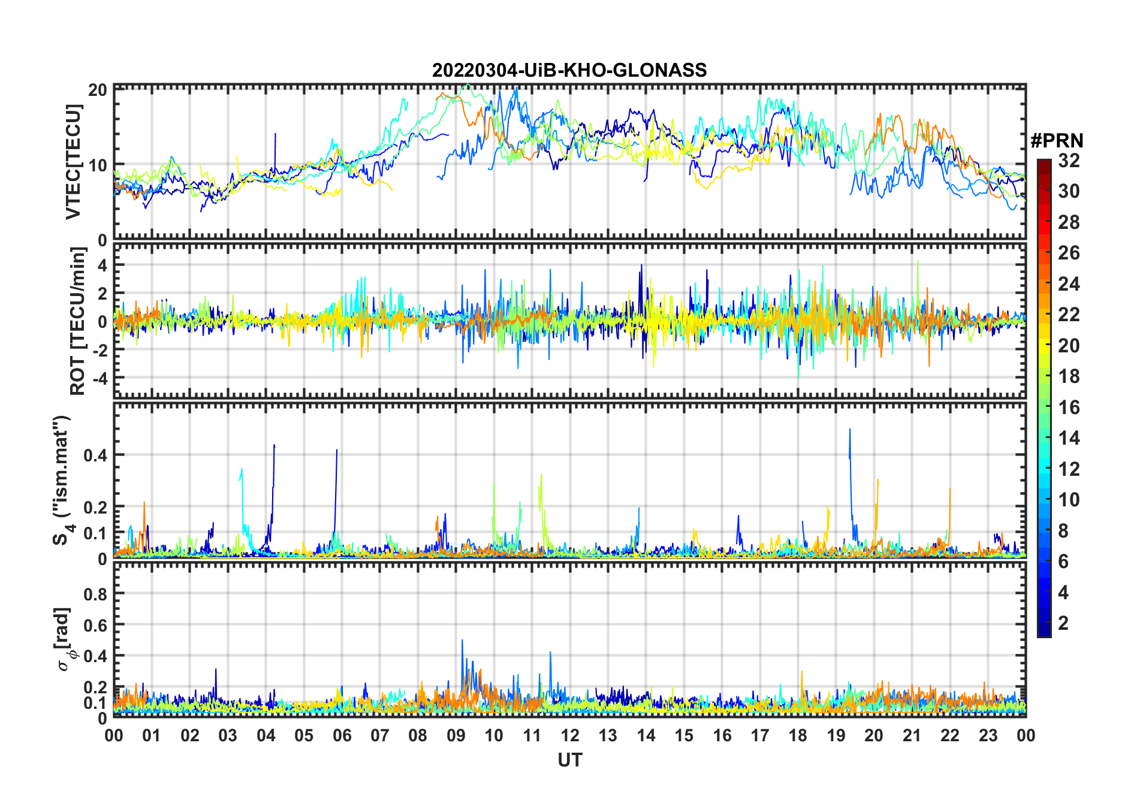Click x-axis tick label 12
Viewport: 1140px width, 797px height.
(x=569, y=735)
